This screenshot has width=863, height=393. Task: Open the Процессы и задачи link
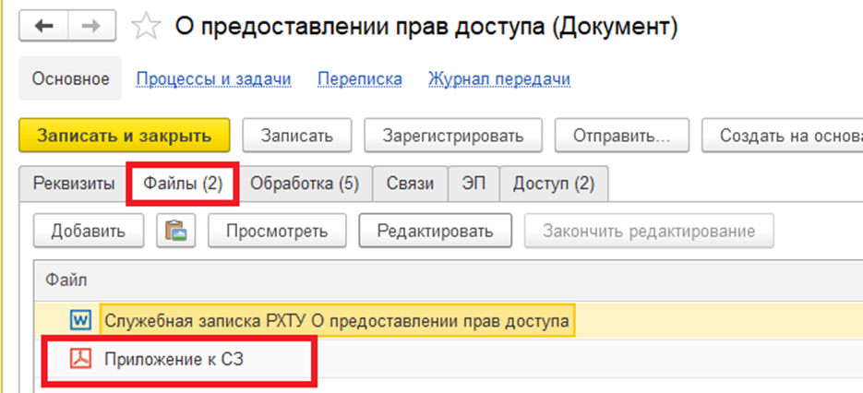tap(213, 79)
